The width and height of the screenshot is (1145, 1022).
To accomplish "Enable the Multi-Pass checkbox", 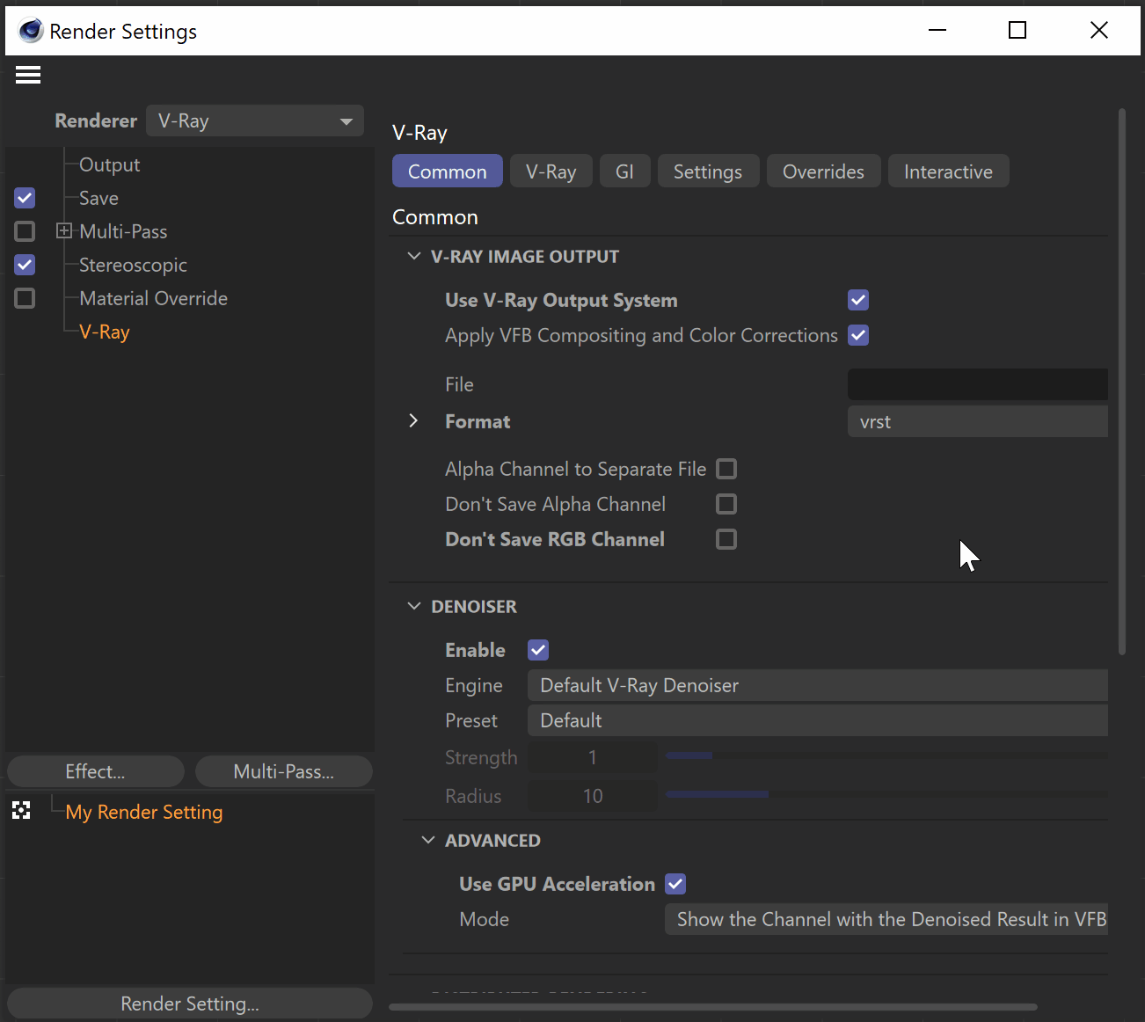I will click(25, 231).
